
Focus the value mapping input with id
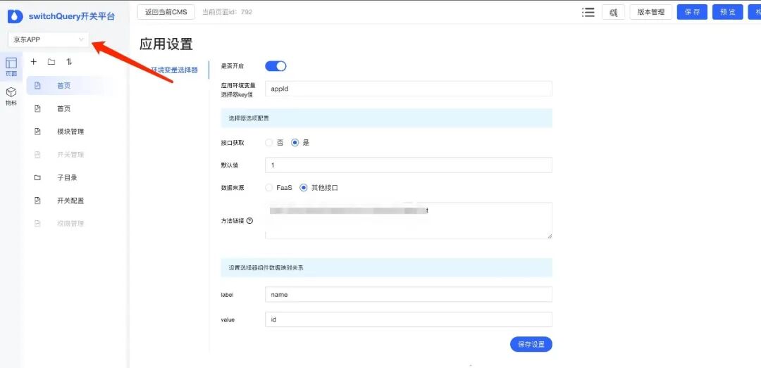[409, 319]
